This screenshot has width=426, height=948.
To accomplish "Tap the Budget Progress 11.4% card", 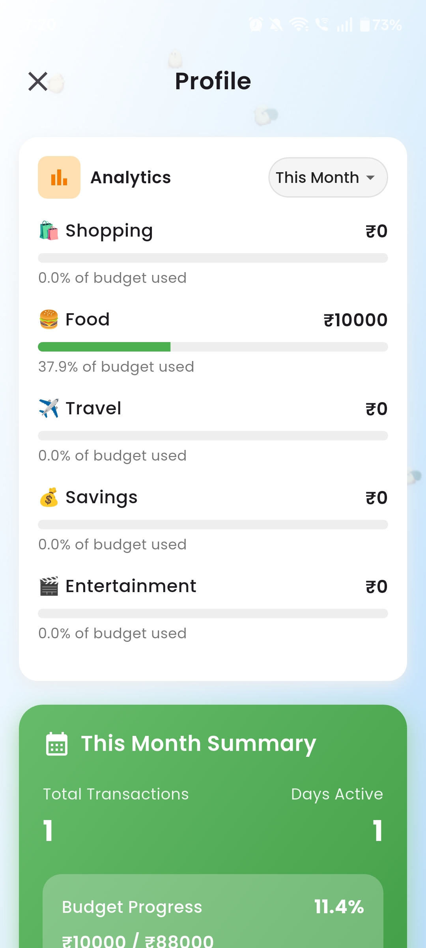I will click(x=213, y=912).
